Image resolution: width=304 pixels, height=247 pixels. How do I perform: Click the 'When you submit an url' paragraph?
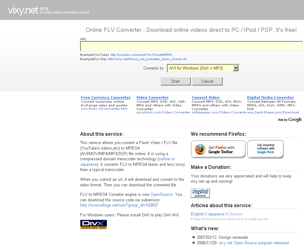tap(132, 182)
